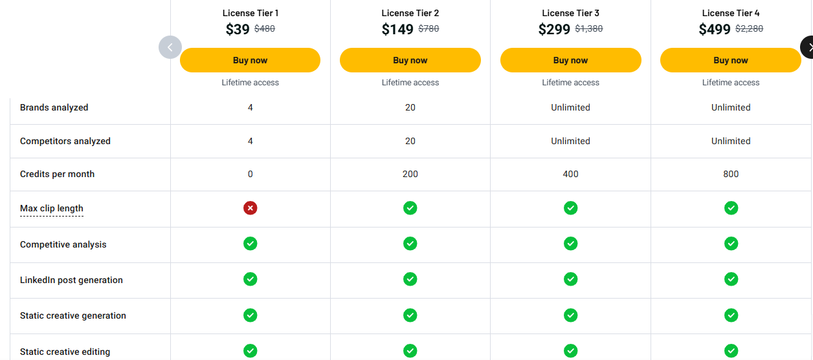Click Tier 4 Unlimited competitors analyzed value
This screenshot has height=360, width=813.
[x=731, y=141]
